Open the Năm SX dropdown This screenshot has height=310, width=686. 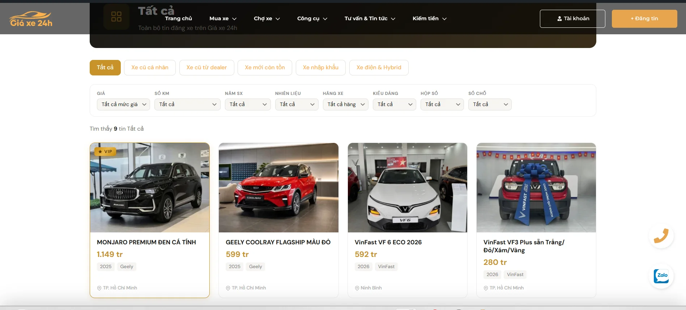tap(248, 104)
